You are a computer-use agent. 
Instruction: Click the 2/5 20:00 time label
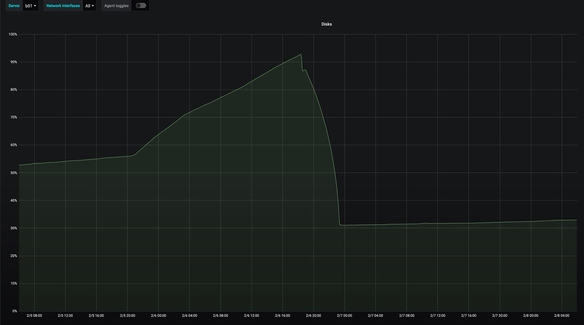pyautogui.click(x=127, y=315)
